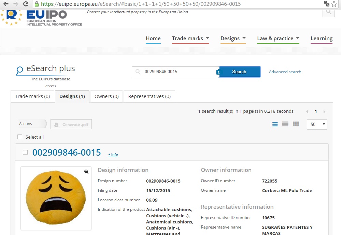
Task: Click the Generate .pdf button
Action: point(71,124)
